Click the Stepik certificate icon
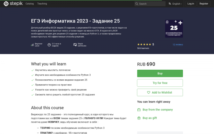214x134 pixels. click(75, 45)
